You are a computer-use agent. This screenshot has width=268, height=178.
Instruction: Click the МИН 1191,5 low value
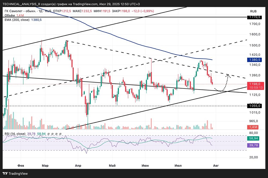[102, 11]
